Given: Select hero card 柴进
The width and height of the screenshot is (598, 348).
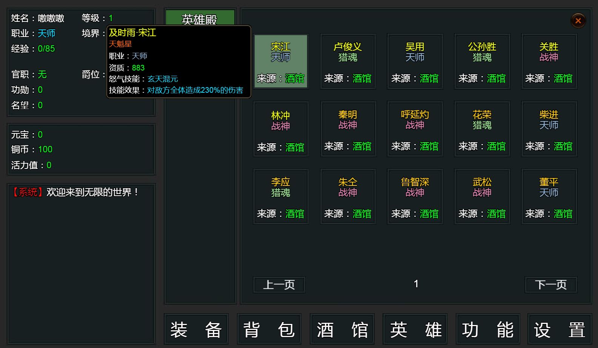Looking at the screenshot, I should 549,129.
